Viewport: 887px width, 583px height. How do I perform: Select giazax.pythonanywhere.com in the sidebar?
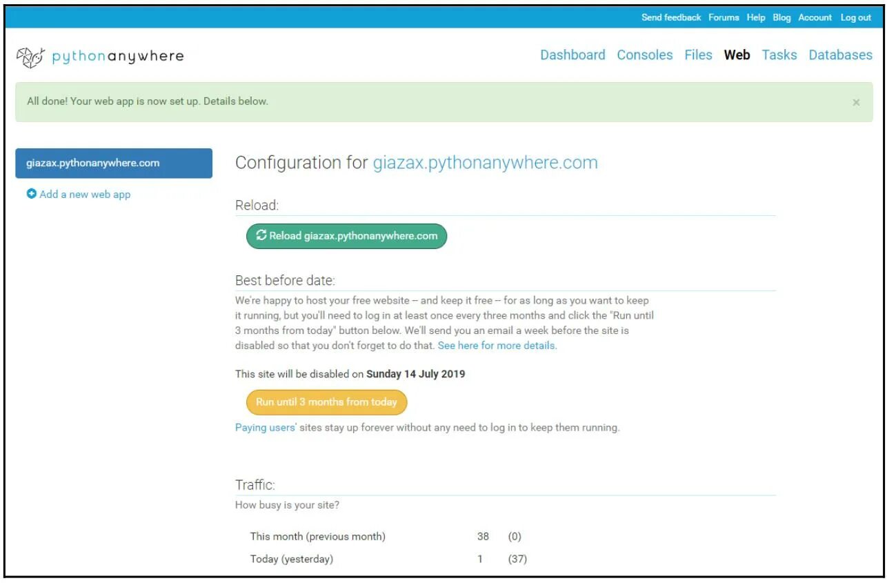click(114, 164)
